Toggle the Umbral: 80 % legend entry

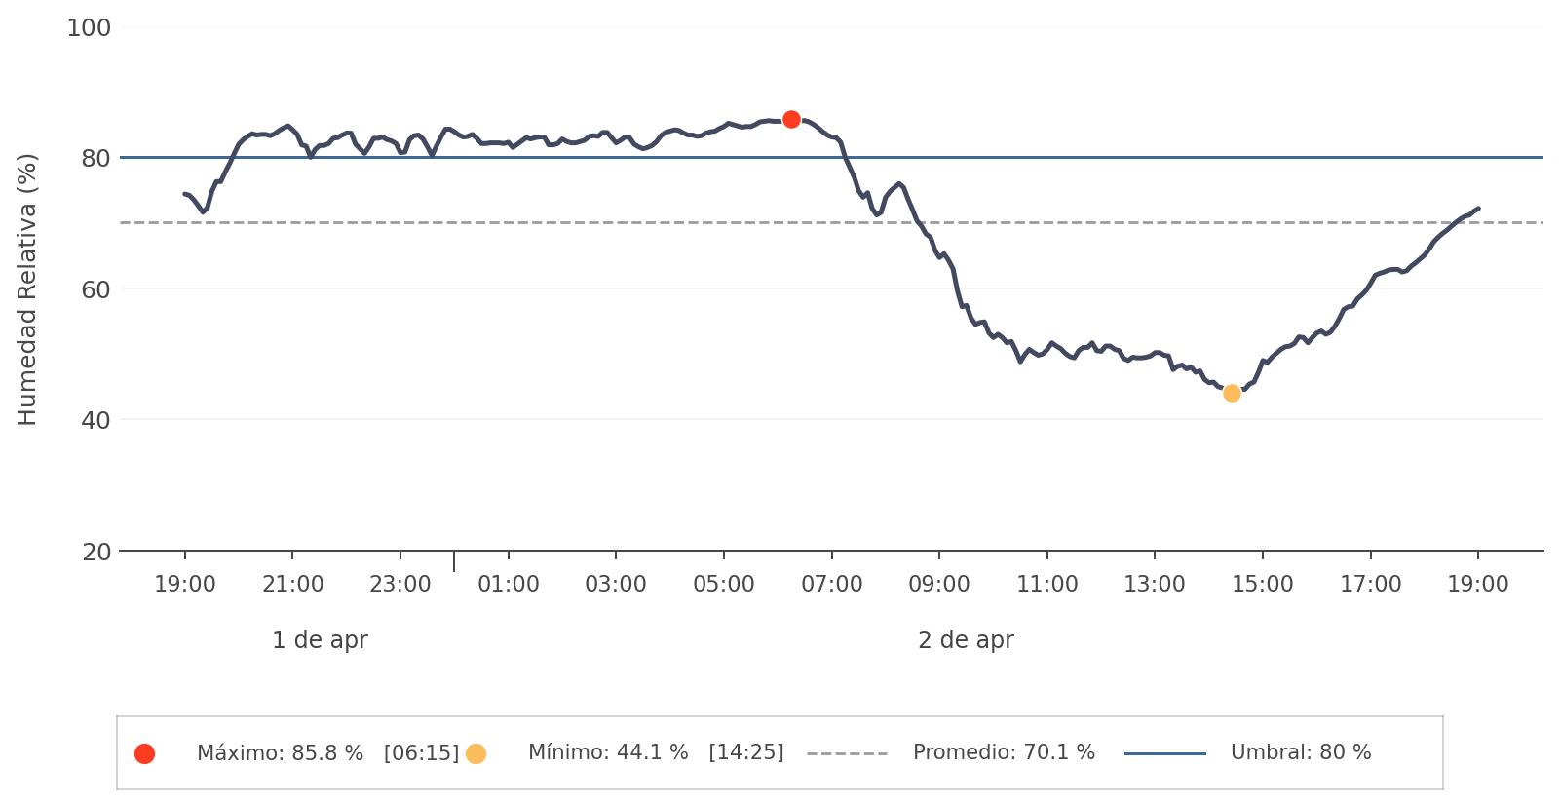click(1300, 753)
